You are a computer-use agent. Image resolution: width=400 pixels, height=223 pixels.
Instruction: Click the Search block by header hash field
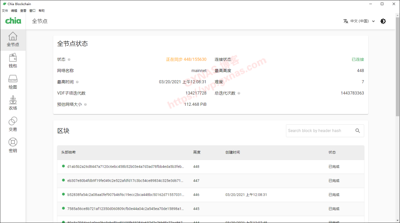tap(319, 131)
